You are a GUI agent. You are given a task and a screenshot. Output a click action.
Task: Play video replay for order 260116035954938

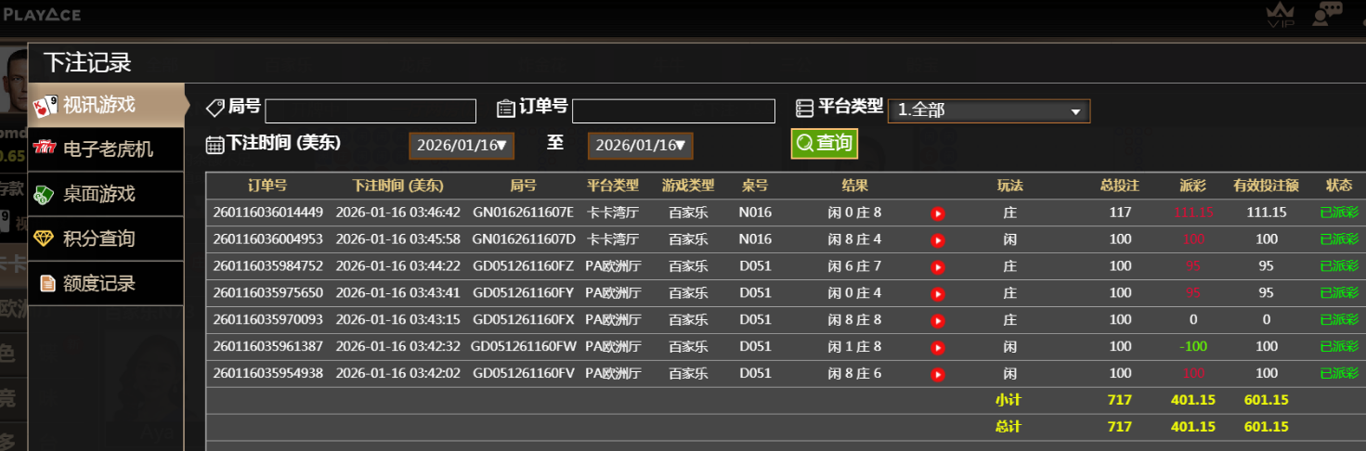(x=938, y=375)
